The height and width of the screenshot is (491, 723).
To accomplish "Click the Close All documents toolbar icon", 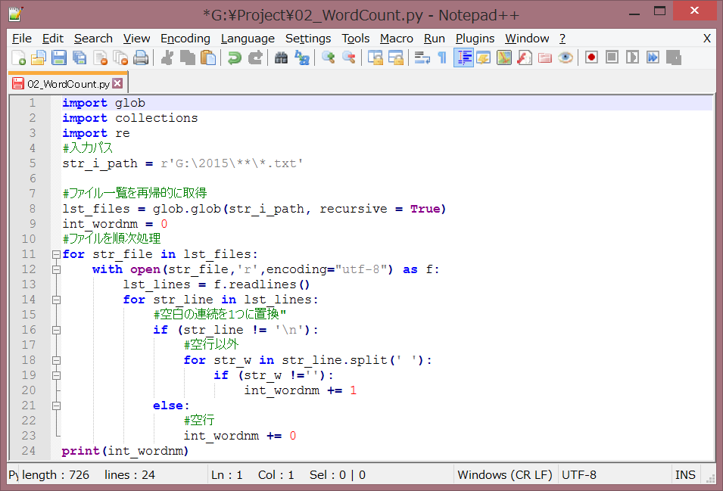I will 120,58.
